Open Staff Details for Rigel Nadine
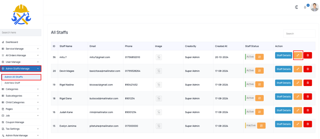 (x=284, y=83)
